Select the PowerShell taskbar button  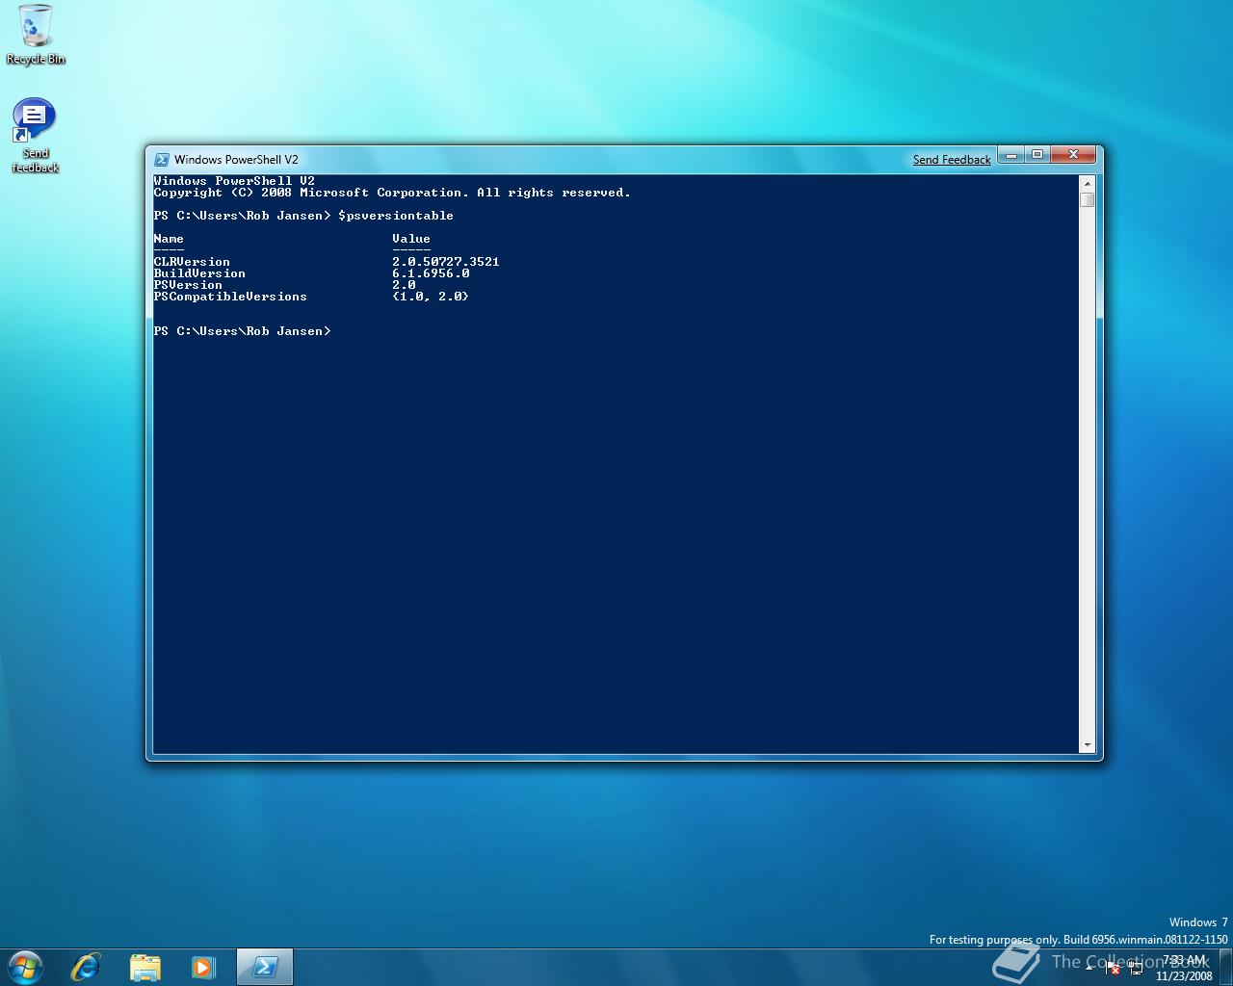265,967
